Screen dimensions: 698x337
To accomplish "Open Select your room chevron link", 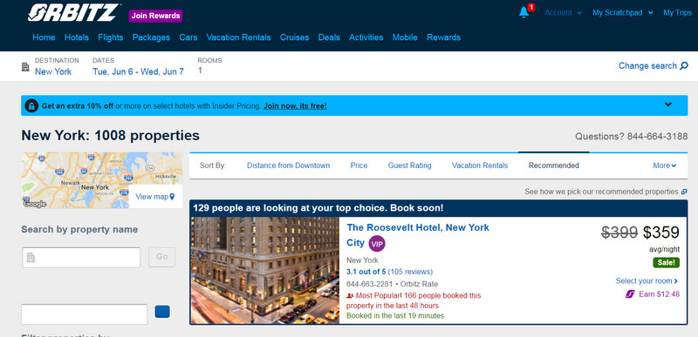I will 647,281.
